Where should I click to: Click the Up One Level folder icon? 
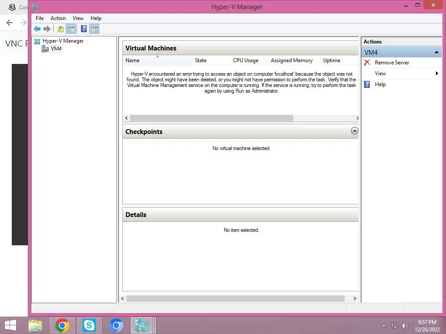pos(60,29)
